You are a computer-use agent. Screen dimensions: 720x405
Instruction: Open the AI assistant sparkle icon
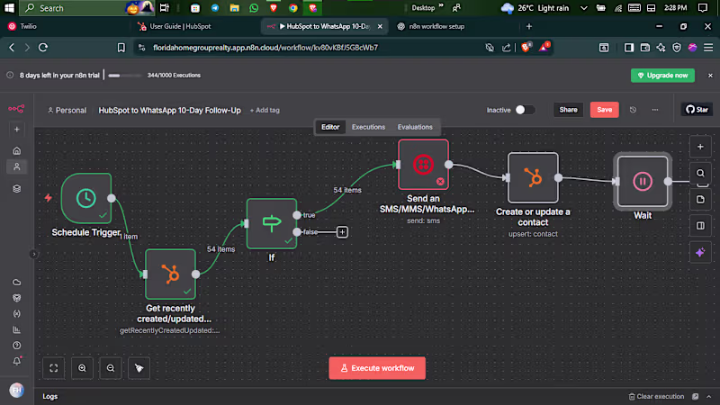pyautogui.click(x=700, y=253)
